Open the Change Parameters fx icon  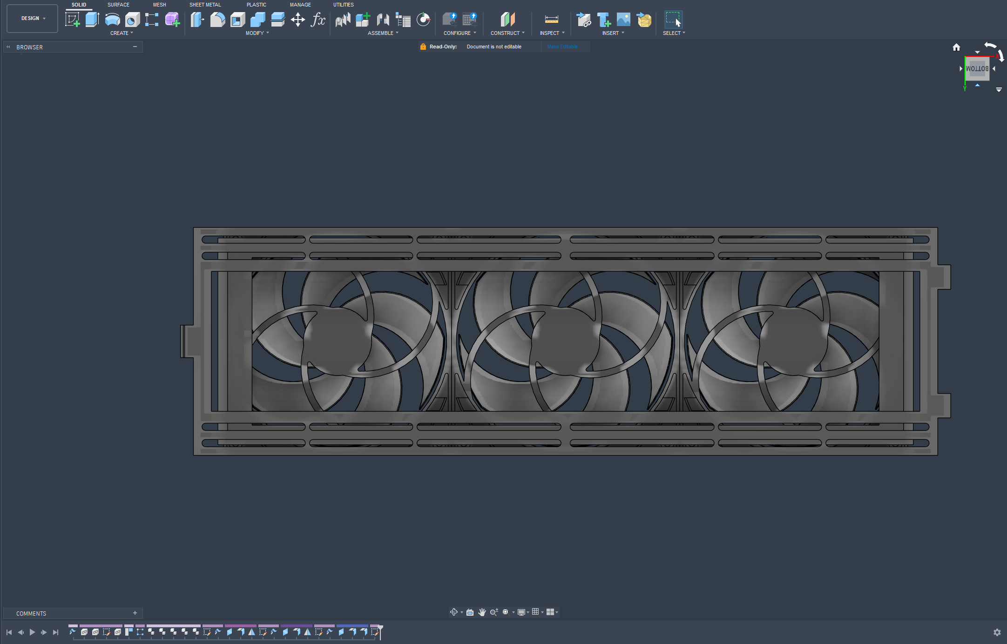318,20
